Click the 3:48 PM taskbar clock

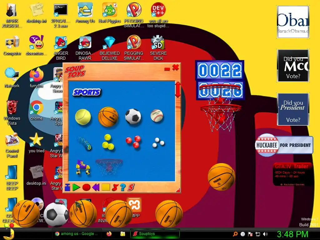[292, 234]
